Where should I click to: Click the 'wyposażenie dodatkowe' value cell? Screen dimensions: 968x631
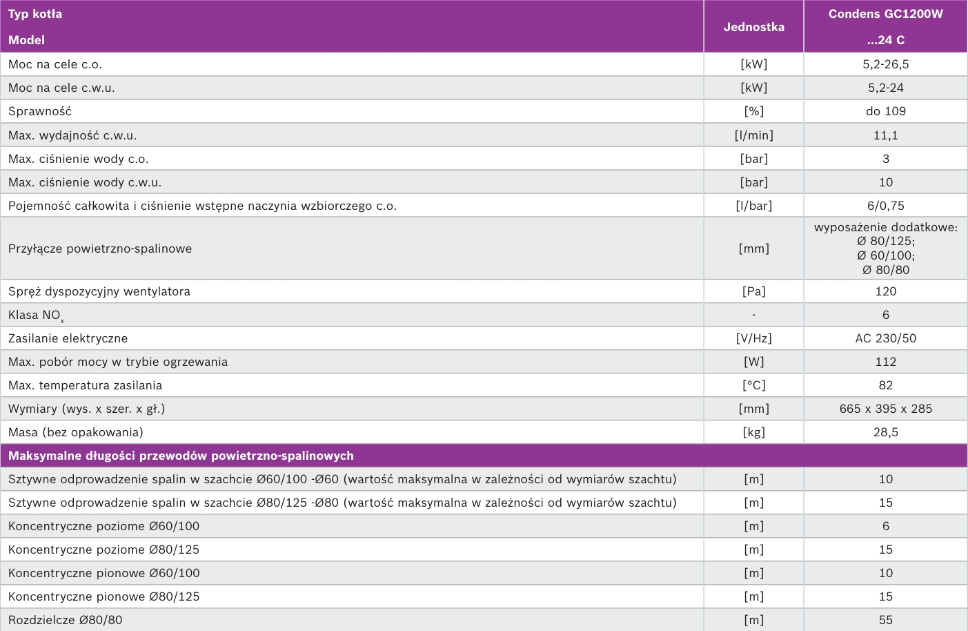pyautogui.click(x=886, y=249)
